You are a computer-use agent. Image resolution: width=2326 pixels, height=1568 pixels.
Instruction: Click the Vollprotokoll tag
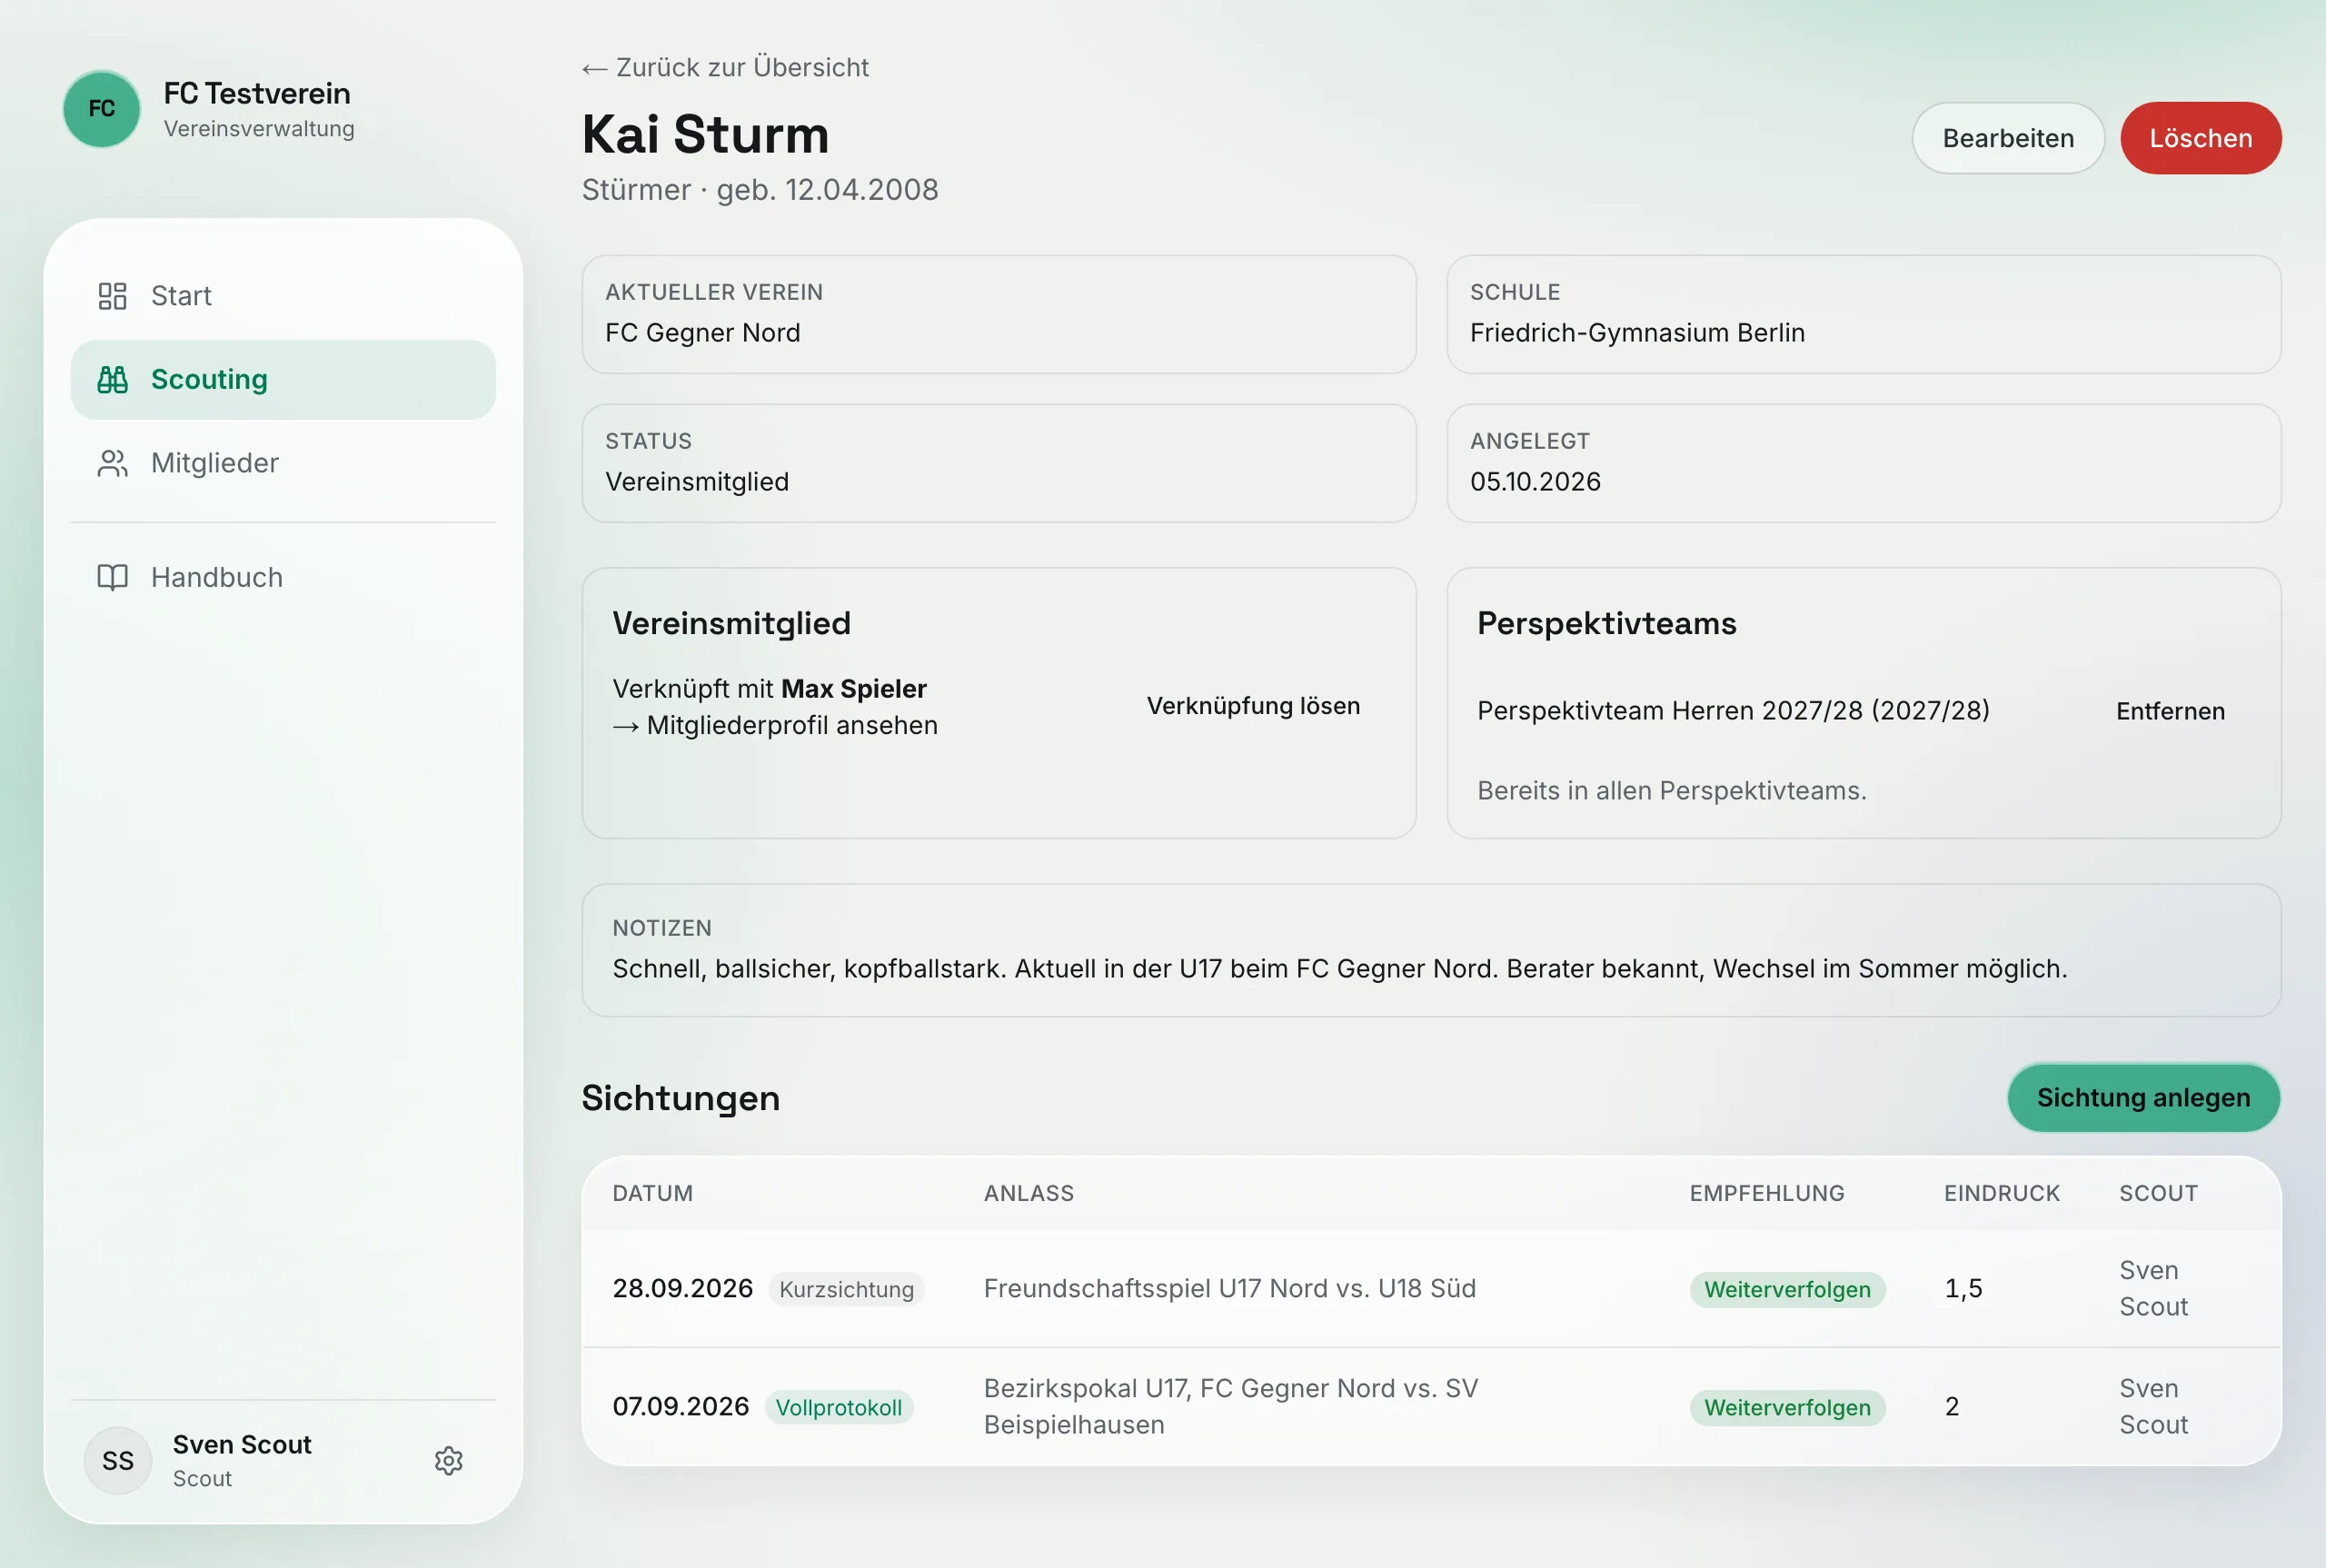coord(839,1408)
